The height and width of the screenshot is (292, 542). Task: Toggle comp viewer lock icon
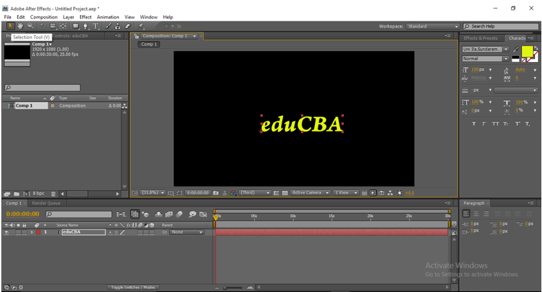136,36
